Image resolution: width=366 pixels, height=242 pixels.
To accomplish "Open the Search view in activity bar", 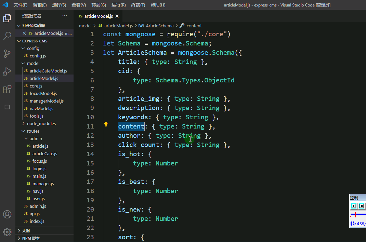I will [x=7, y=36].
